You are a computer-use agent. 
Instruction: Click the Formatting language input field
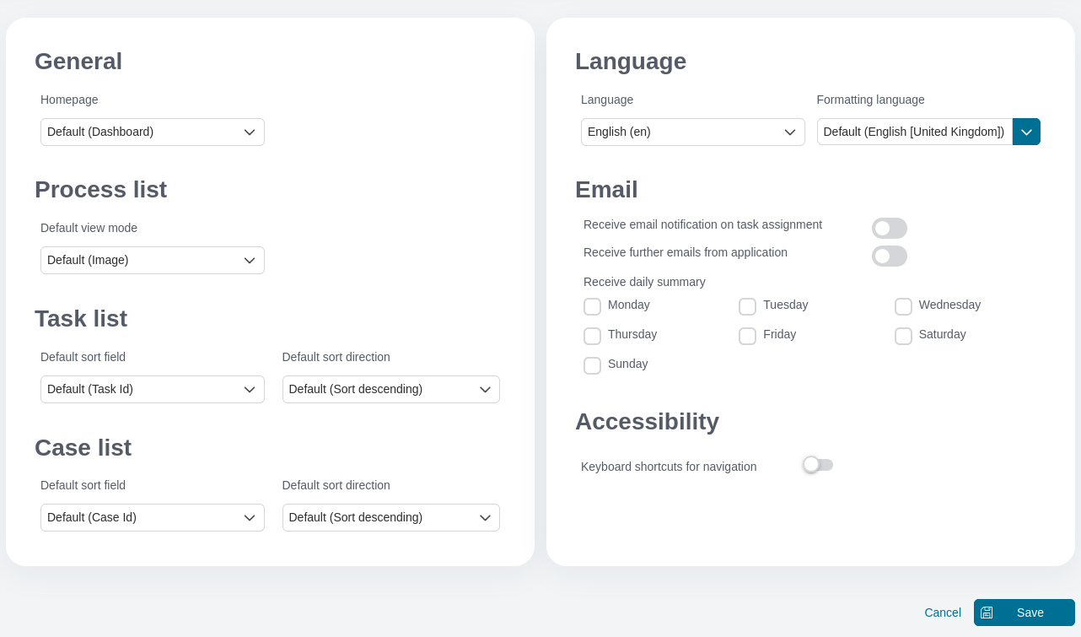pos(914,132)
